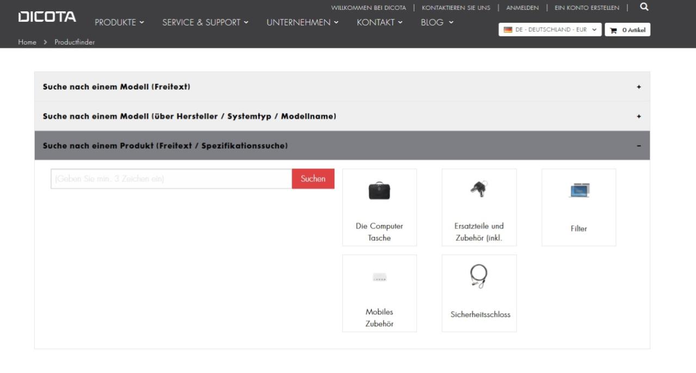This screenshot has width=696, height=373.
Task: Expand Suche nach einem Modell (Freitext)
Action: [342, 87]
